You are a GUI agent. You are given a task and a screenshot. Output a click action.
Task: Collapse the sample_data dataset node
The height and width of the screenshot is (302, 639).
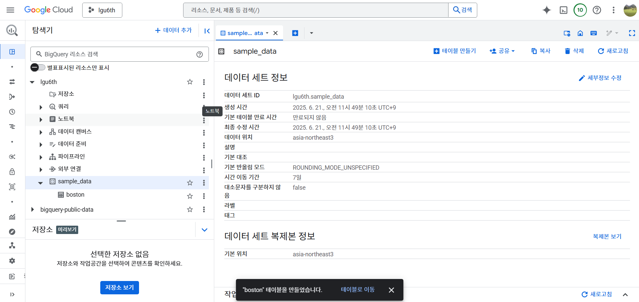pos(40,183)
